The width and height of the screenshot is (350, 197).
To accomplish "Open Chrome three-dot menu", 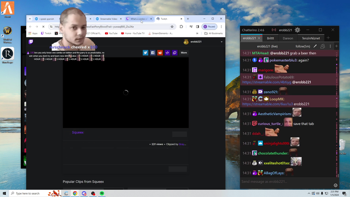I will (221, 27).
